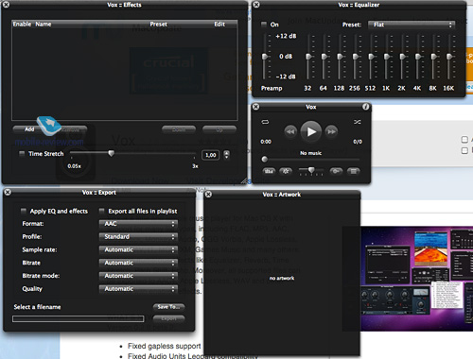Open the info panel via the i icon

(x=365, y=107)
